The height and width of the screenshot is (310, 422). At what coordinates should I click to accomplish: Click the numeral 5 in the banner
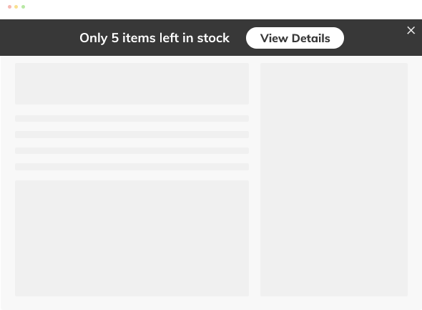[115, 38]
